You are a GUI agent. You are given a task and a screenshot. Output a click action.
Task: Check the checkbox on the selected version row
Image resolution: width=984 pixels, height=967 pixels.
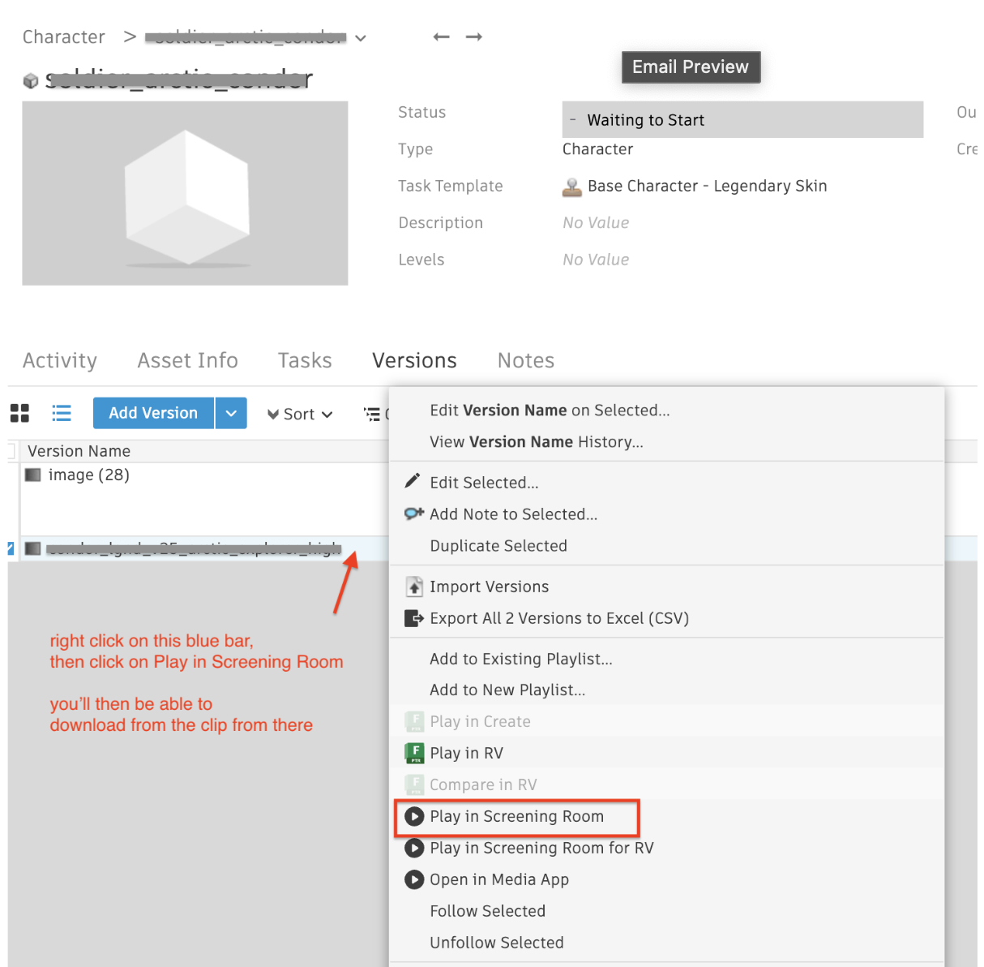10,548
